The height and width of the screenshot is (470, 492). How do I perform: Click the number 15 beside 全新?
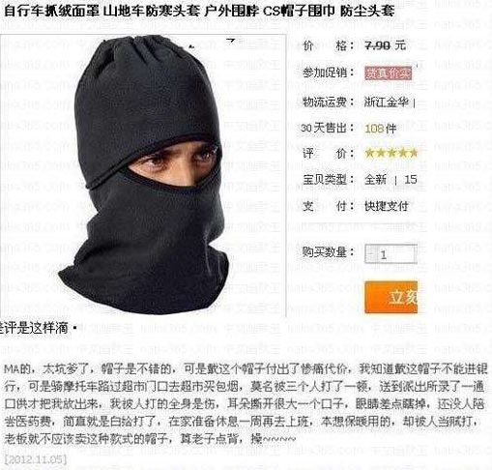411,179
